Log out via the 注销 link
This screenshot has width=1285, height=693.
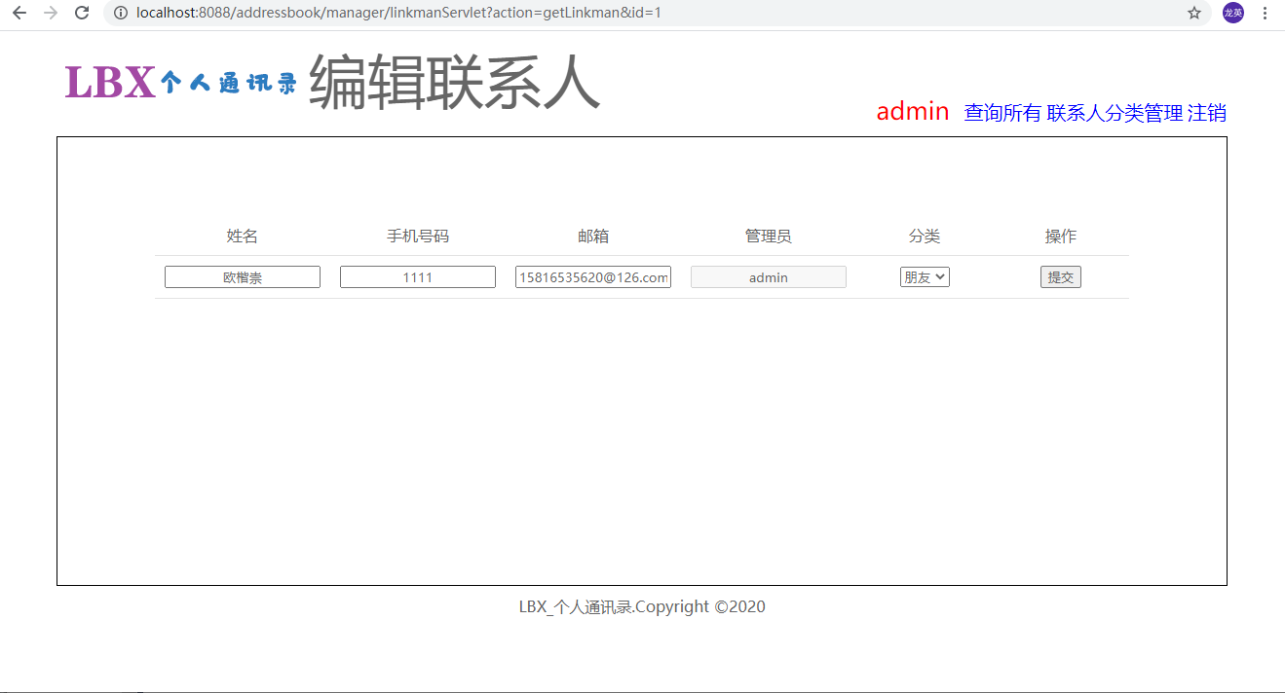coord(1206,113)
